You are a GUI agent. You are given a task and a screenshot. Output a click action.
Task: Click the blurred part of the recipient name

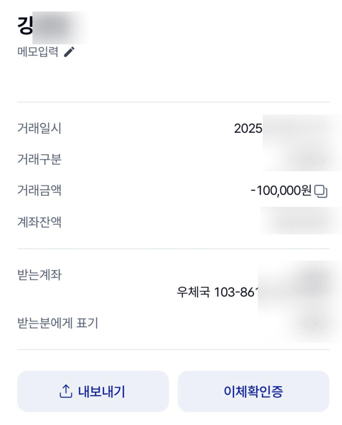pos(61,27)
